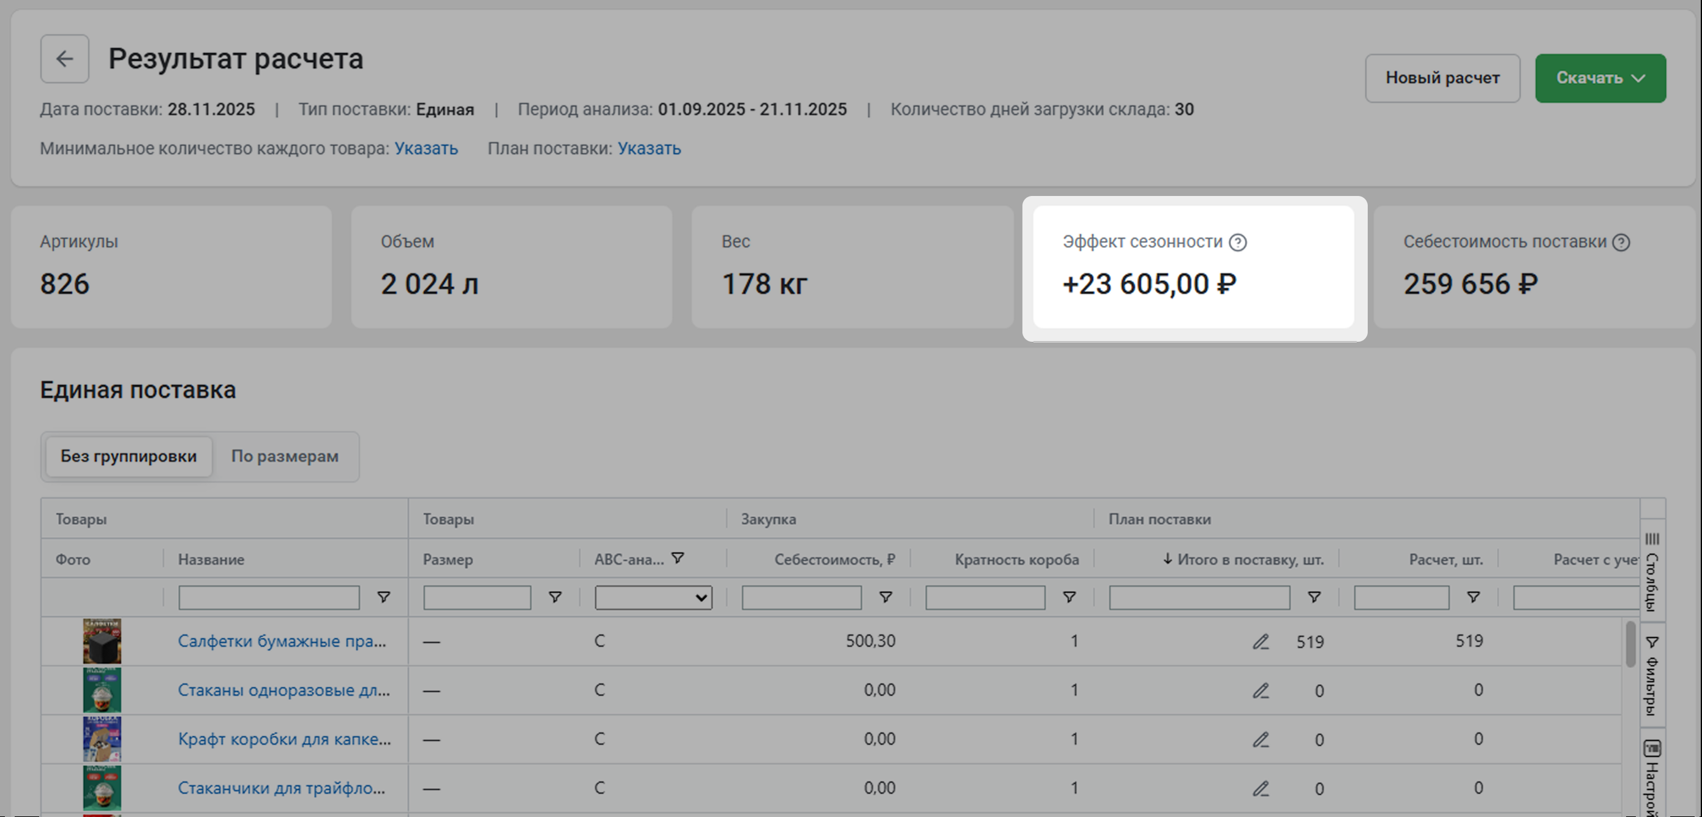Viewport: 1702px width, 817px height.
Task: Open the Эффект сезонности help tooltip icon
Action: tap(1237, 243)
